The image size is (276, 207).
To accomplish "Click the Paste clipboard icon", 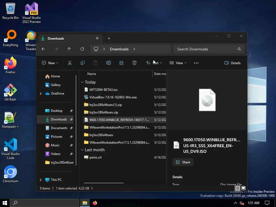I will coord(96,63).
